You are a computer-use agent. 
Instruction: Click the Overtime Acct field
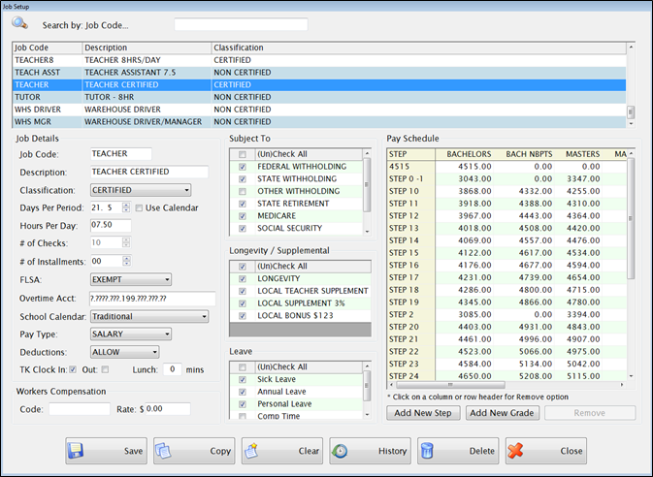pyautogui.click(x=152, y=299)
